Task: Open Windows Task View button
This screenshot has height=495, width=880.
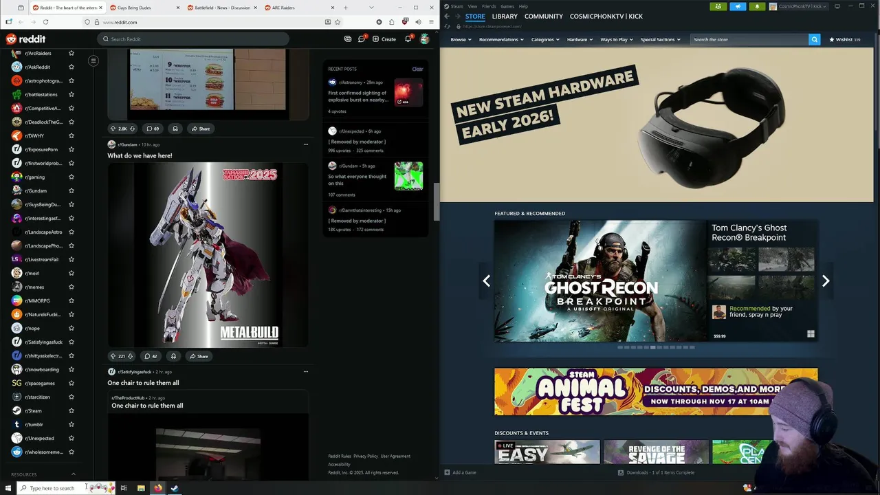Action: tap(124, 488)
